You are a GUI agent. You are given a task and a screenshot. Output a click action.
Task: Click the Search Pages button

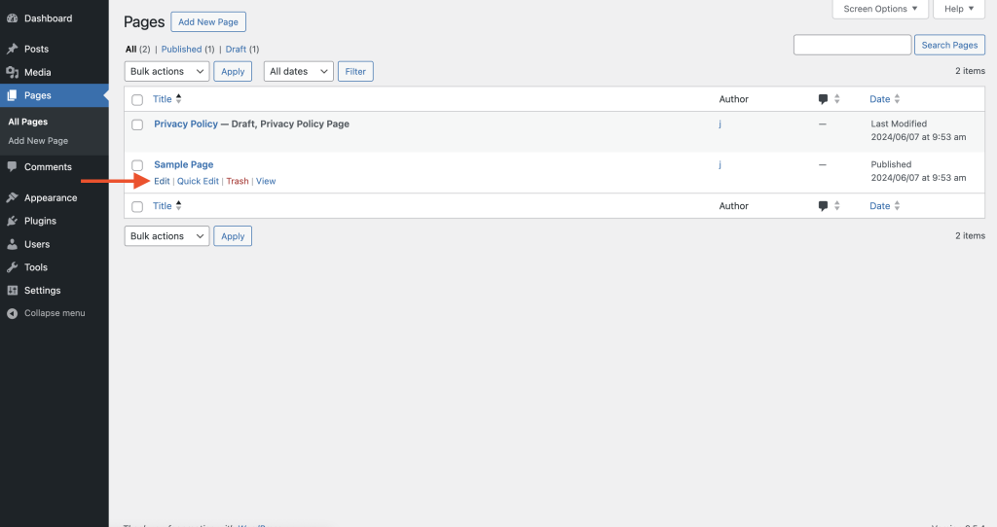(949, 45)
